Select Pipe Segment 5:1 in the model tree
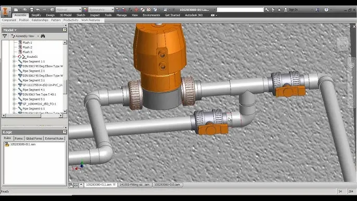The image size is (357, 201). coord(33,99)
